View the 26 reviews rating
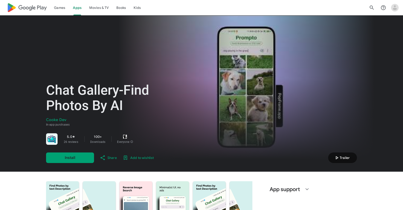Viewport: 403px width, 210px height. (71, 139)
